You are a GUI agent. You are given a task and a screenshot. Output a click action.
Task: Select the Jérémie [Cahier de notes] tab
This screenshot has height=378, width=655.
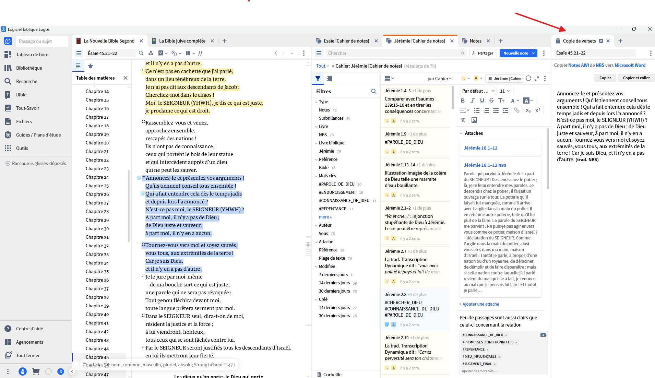click(x=419, y=41)
